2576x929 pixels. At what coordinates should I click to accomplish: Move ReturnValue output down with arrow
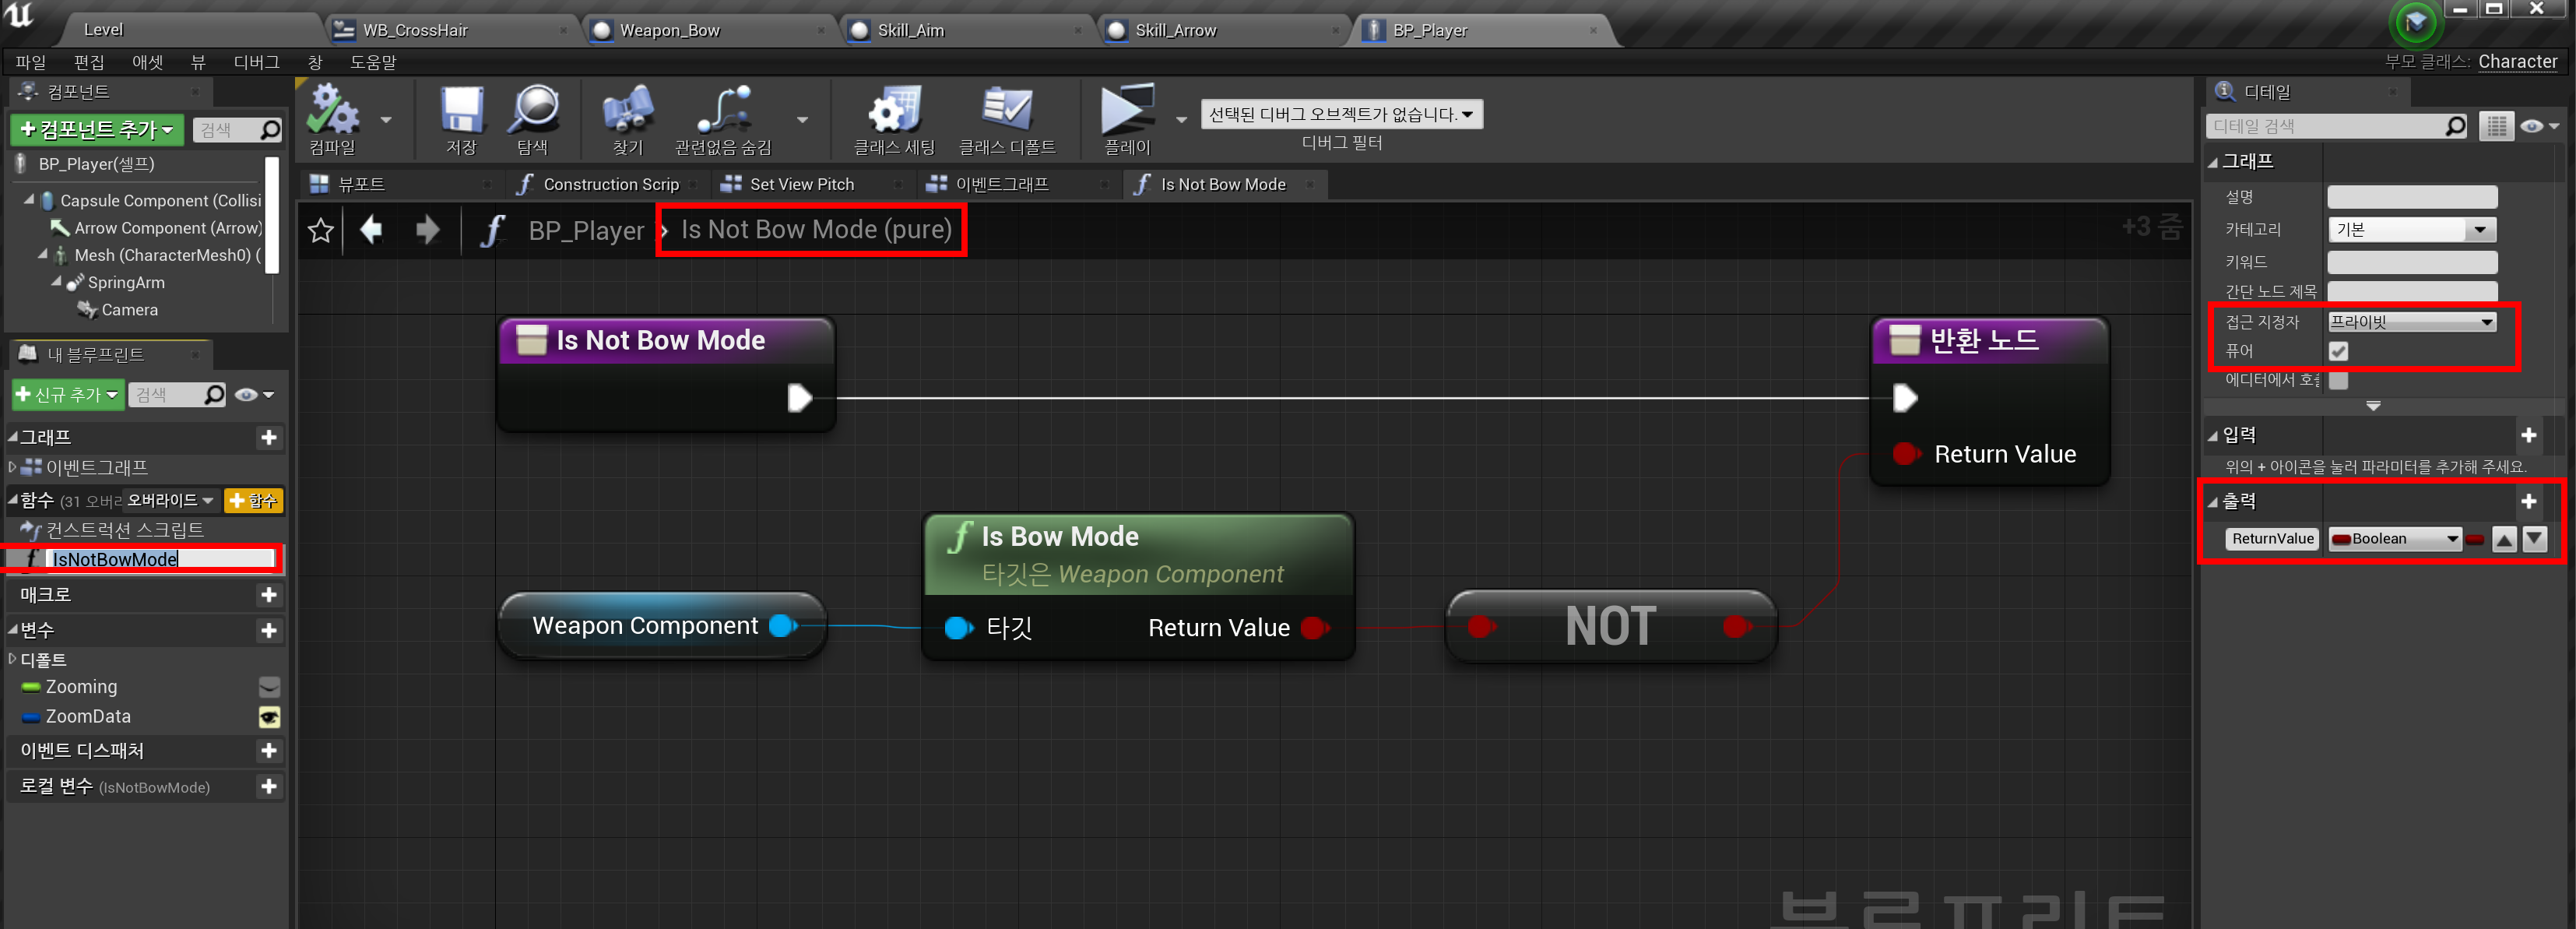2535,539
